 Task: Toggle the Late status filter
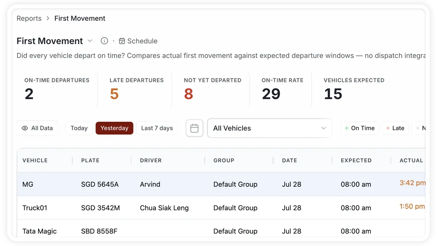pos(395,128)
